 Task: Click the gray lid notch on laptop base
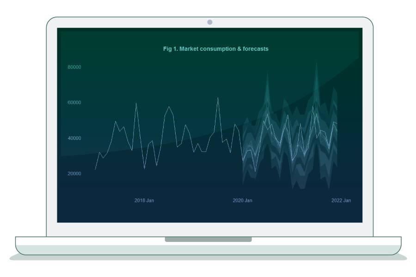208,239
